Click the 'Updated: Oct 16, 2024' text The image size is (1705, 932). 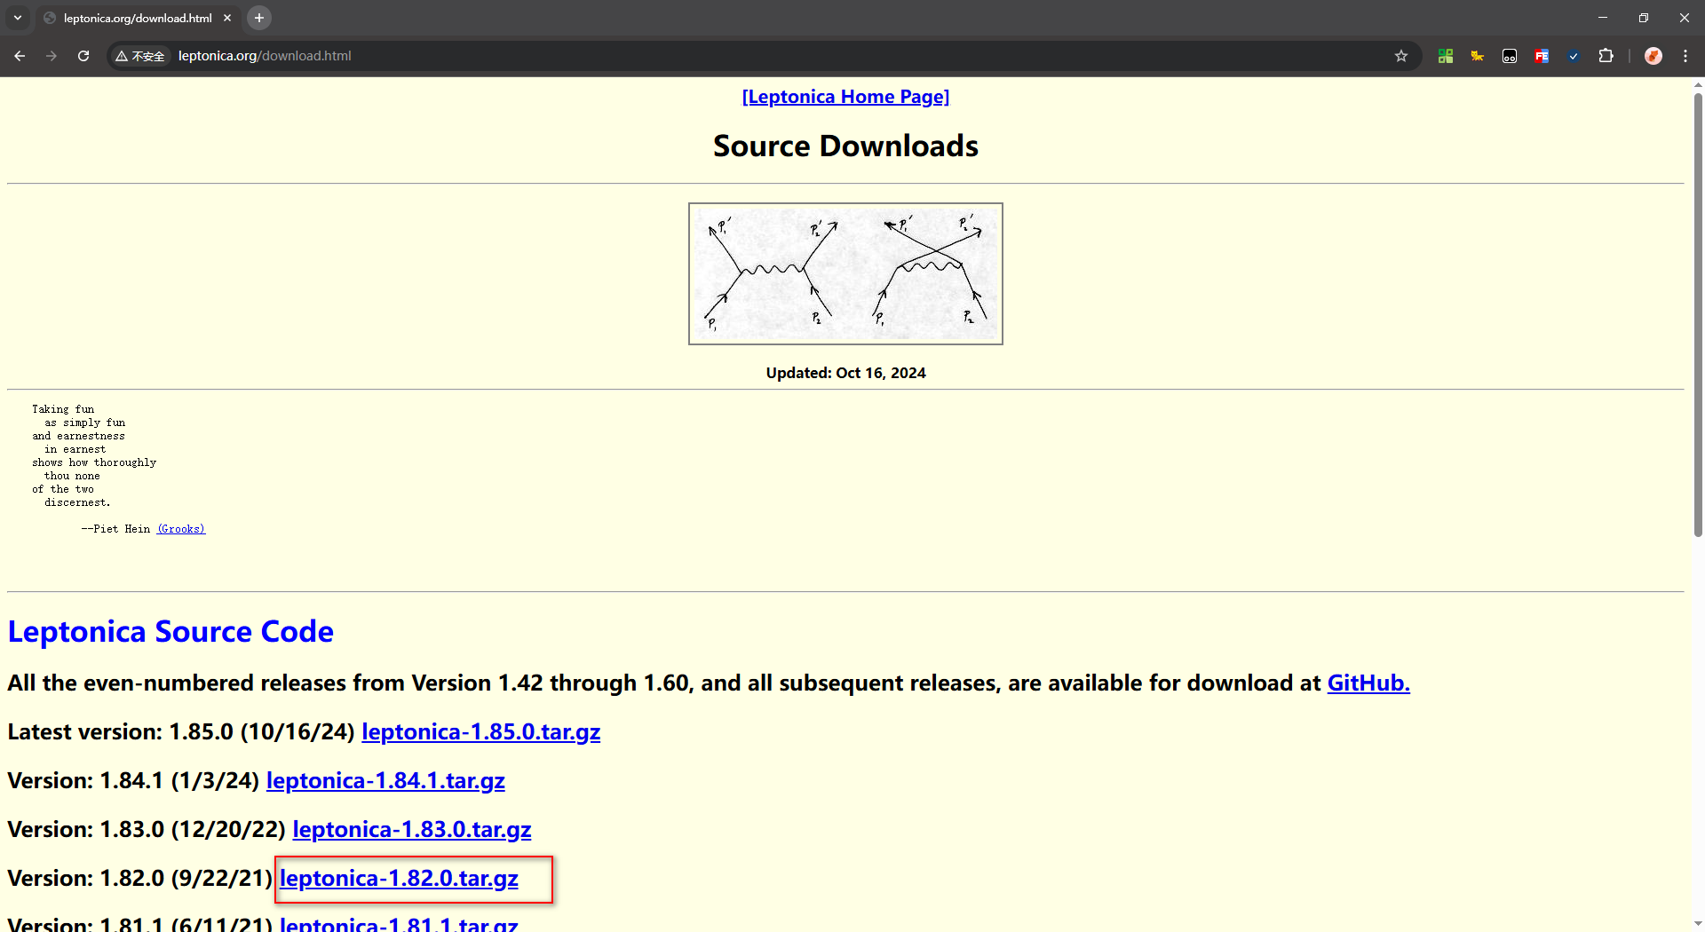point(845,373)
